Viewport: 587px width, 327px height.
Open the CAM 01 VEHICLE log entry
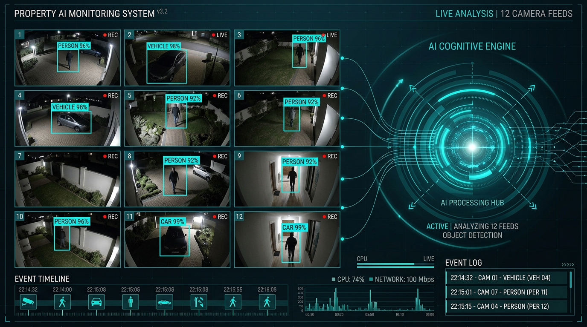pos(507,278)
